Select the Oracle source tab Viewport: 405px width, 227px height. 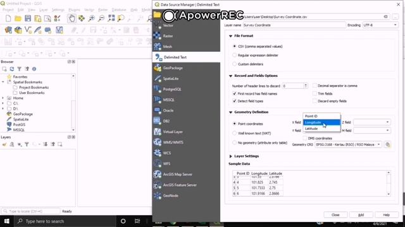[x=186, y=110]
